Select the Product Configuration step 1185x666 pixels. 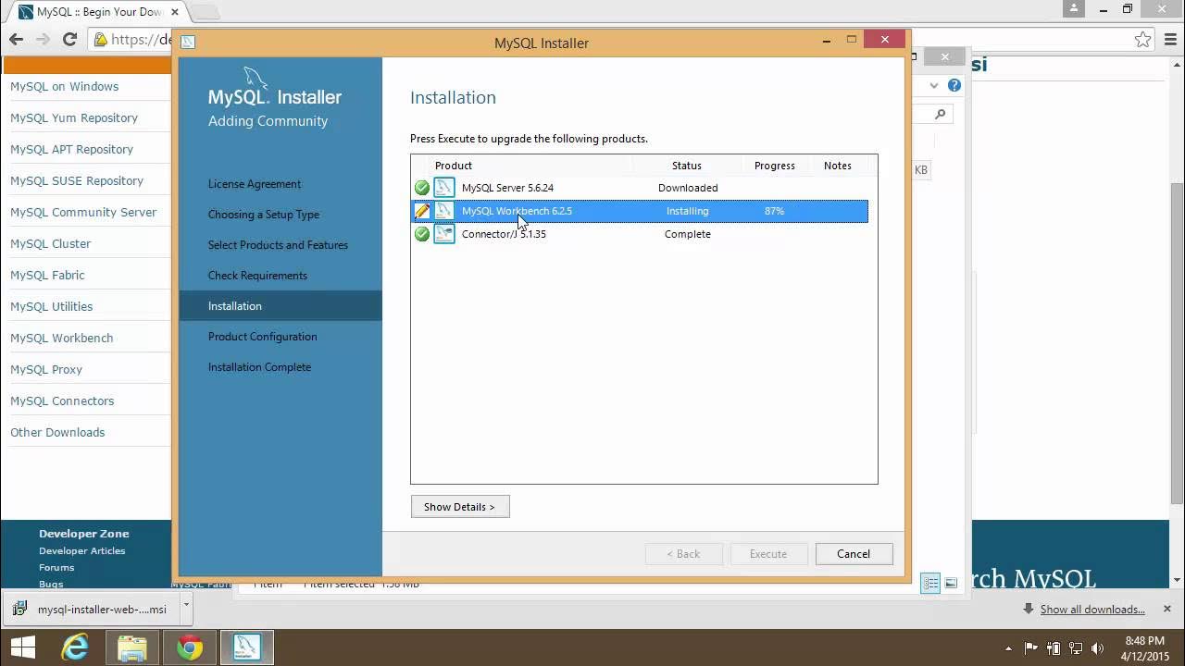pyautogui.click(x=263, y=337)
